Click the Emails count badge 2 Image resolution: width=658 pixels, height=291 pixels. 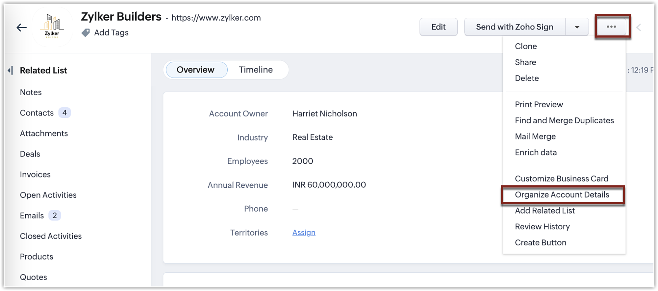pos(55,216)
